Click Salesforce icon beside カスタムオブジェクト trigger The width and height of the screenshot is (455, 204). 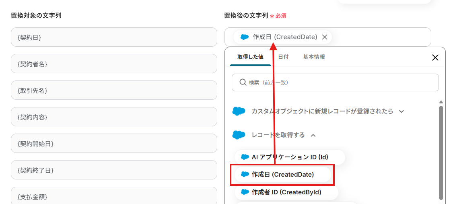[239, 111]
